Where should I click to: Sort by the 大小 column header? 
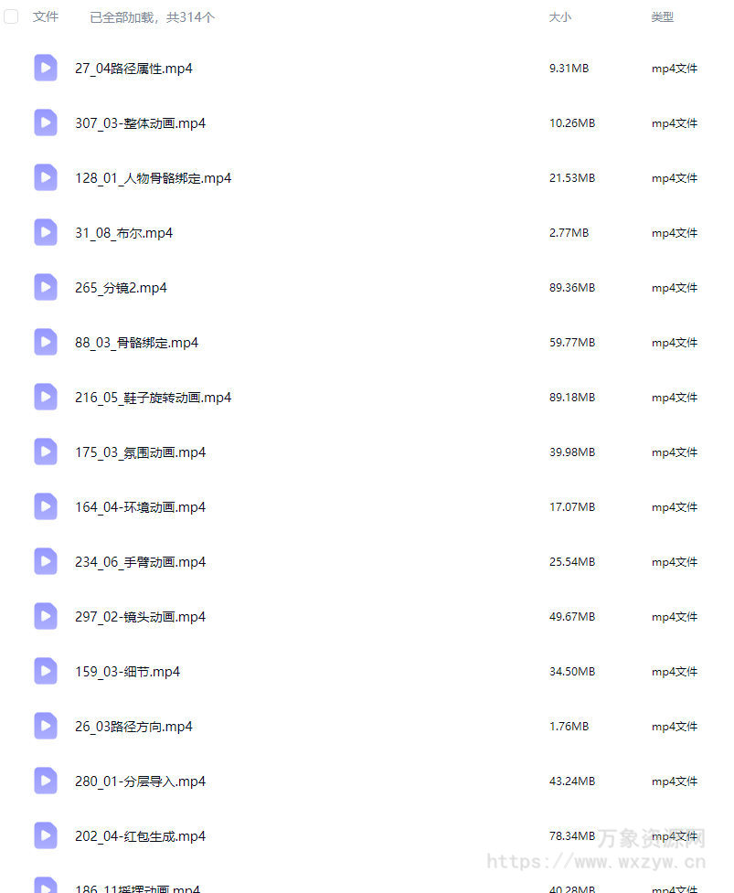[x=559, y=17]
